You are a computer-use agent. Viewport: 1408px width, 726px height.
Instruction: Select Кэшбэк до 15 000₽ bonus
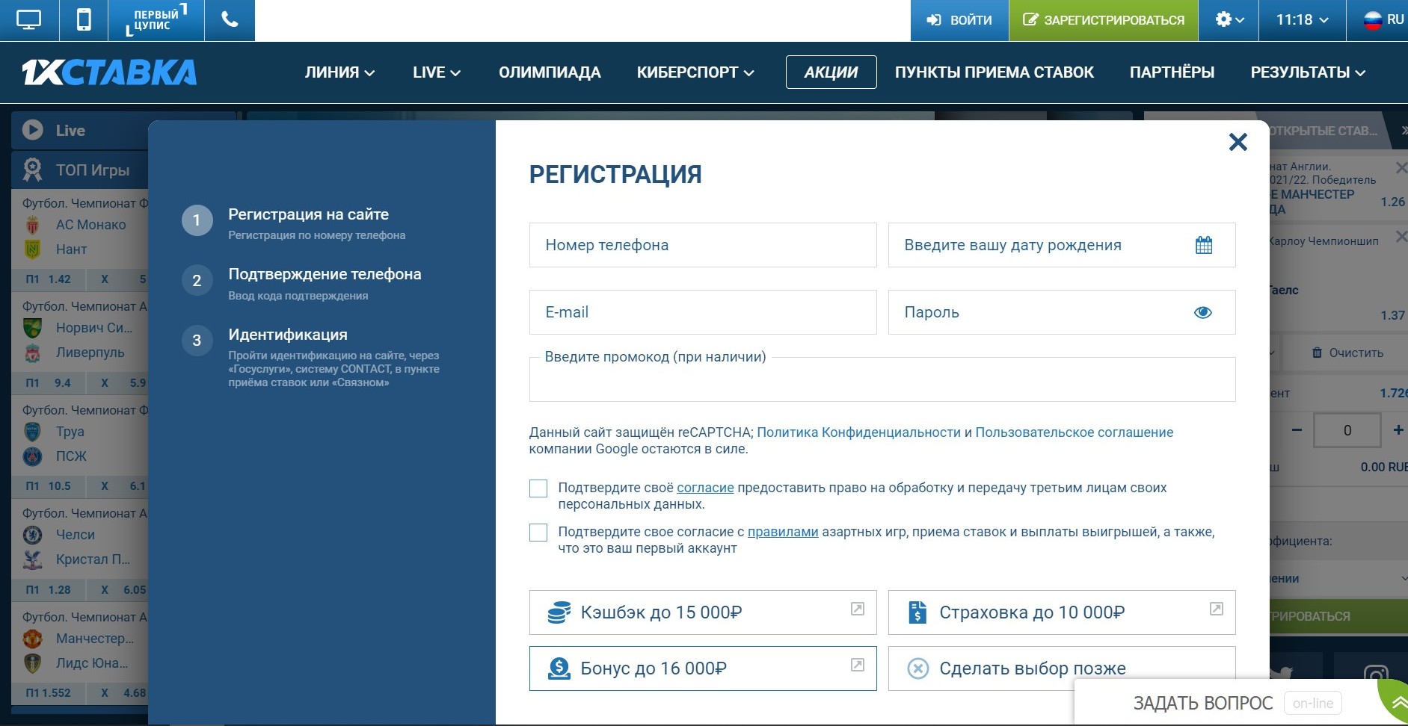point(703,612)
